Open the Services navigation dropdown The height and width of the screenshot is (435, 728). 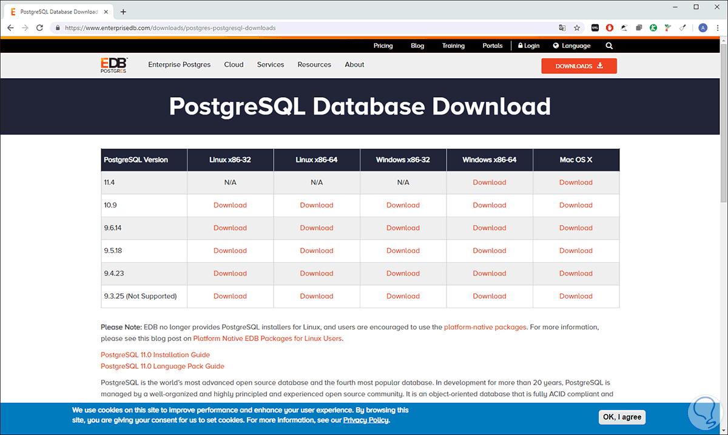pyautogui.click(x=271, y=64)
